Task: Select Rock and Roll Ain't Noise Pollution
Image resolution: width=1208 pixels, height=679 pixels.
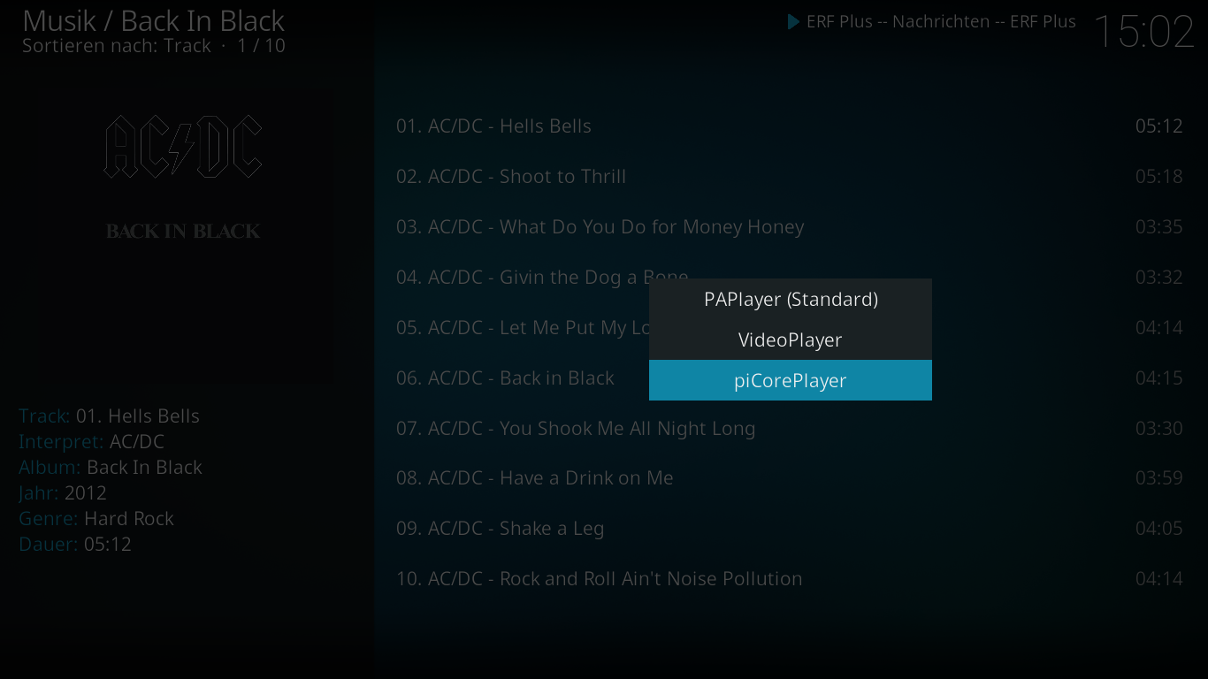Action: (790, 579)
